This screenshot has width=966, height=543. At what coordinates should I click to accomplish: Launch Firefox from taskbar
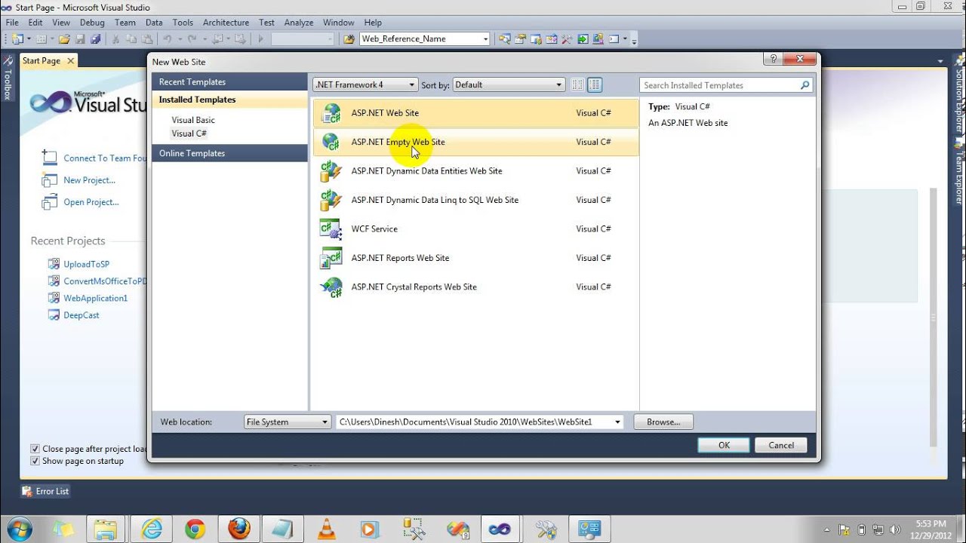coord(238,529)
